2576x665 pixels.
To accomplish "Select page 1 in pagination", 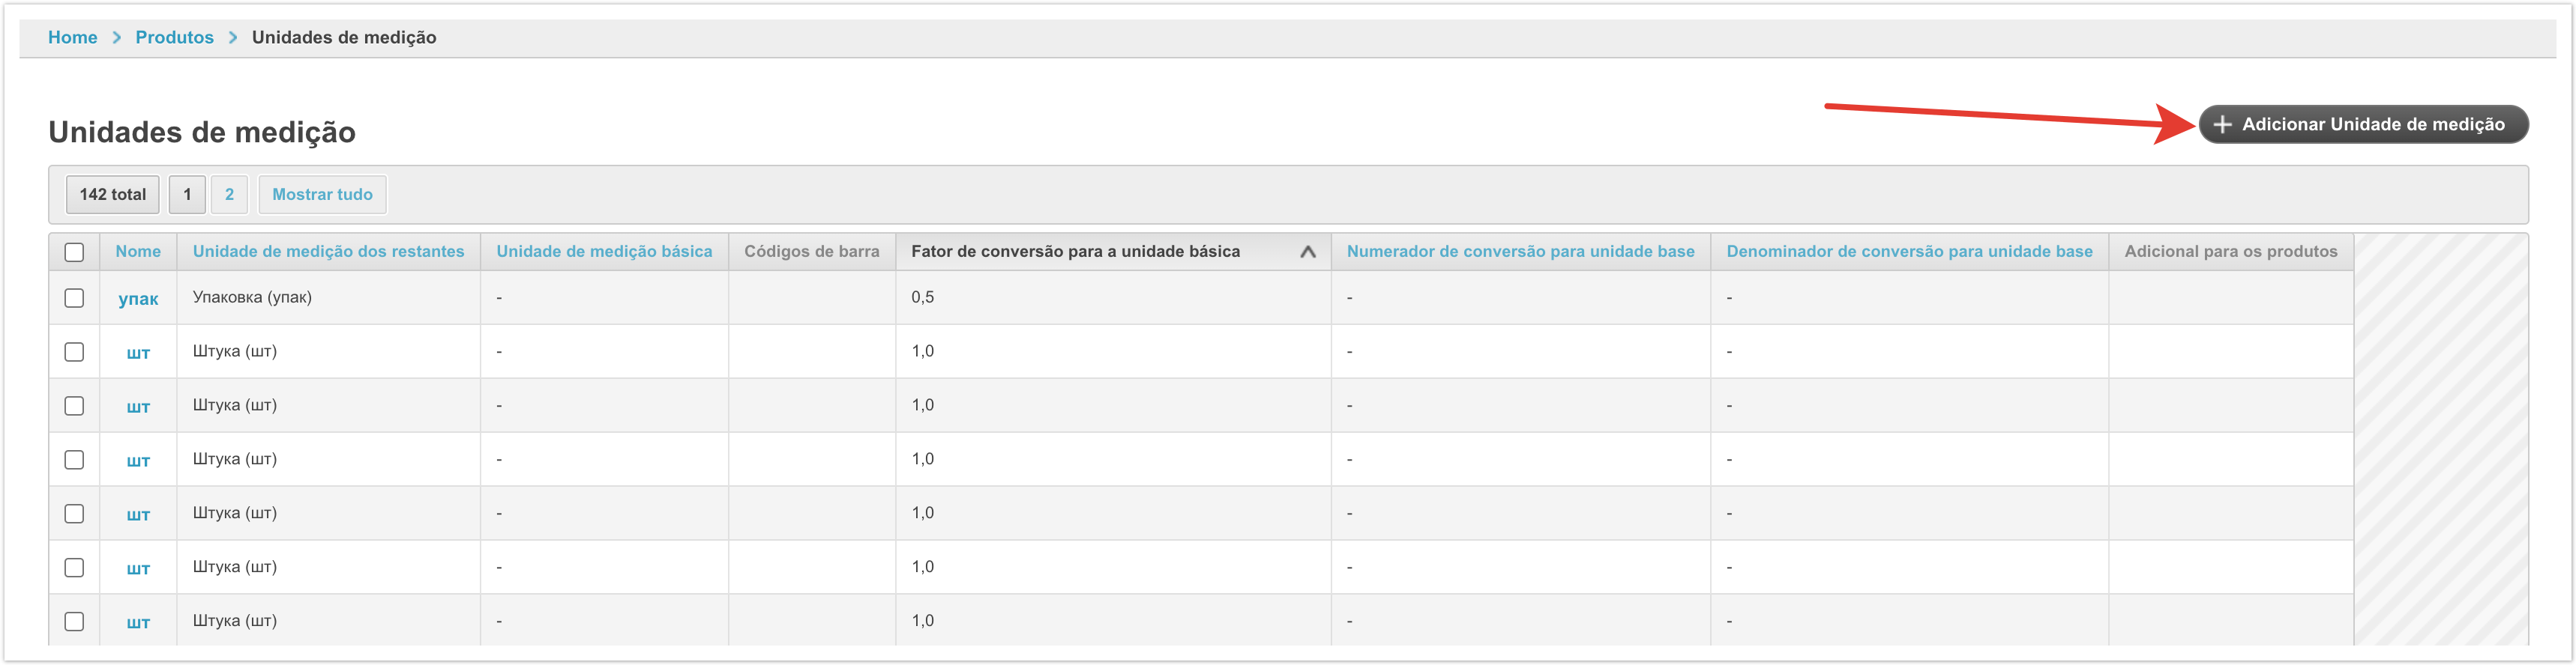I will click(x=187, y=195).
